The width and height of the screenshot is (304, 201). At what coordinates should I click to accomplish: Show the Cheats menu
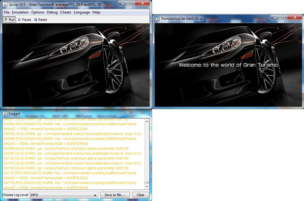click(66, 12)
